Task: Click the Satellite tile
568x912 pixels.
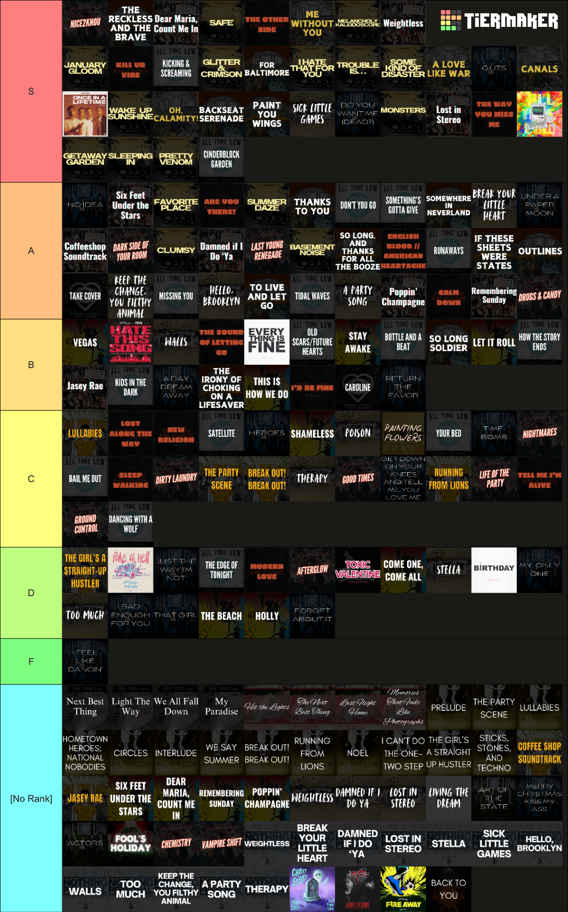Action: 221,433
